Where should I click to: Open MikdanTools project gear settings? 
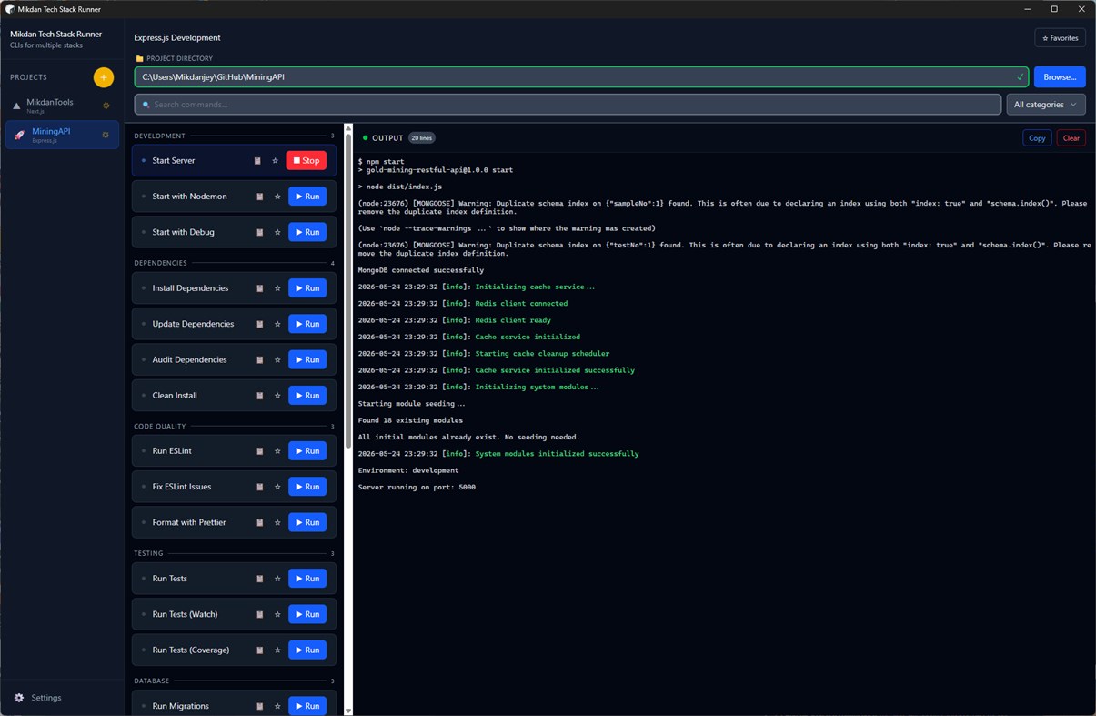coord(106,106)
